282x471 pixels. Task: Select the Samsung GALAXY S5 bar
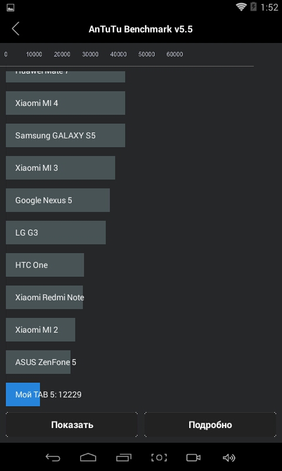pyautogui.click(x=65, y=135)
